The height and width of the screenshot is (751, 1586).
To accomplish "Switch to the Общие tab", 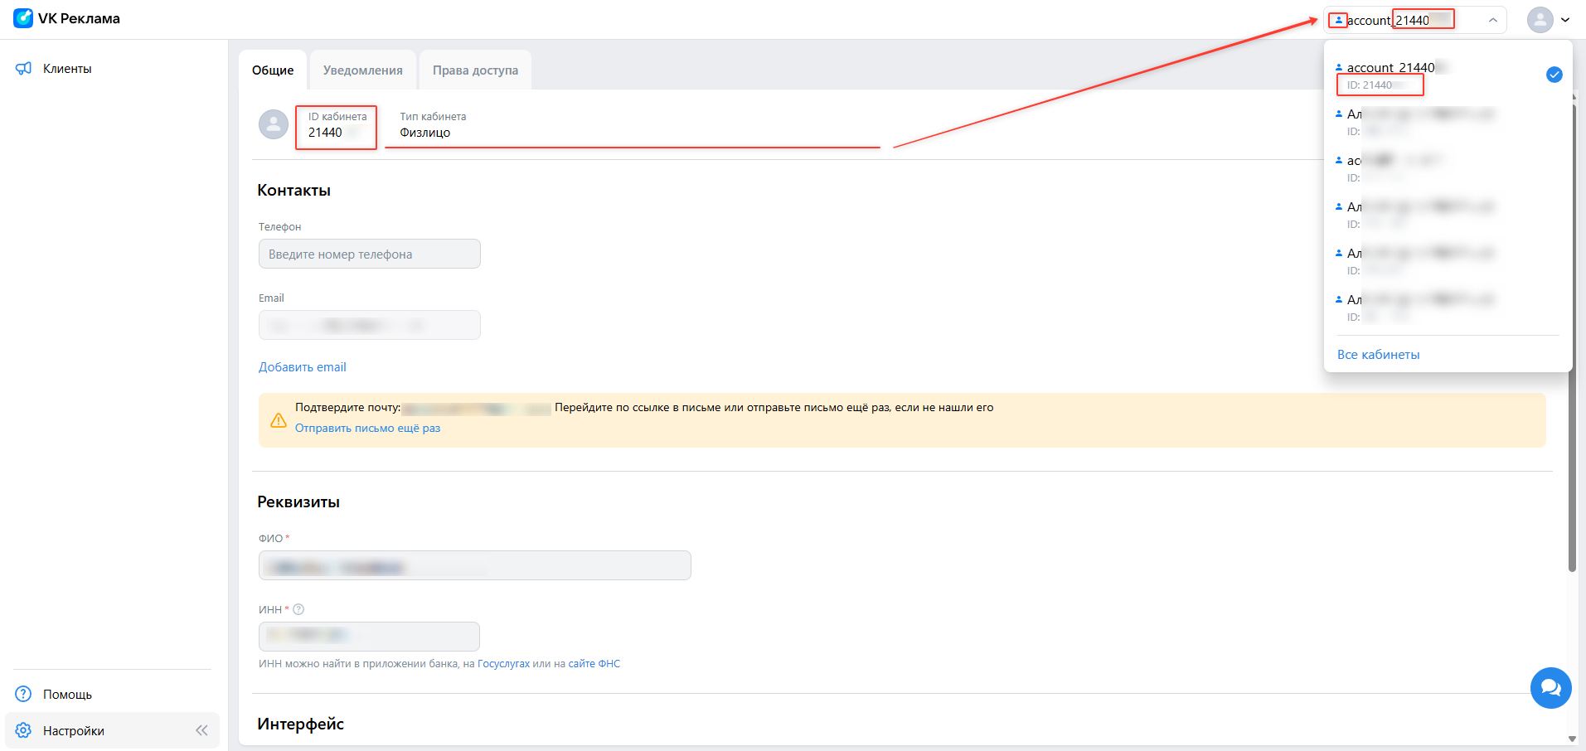I will [x=273, y=70].
